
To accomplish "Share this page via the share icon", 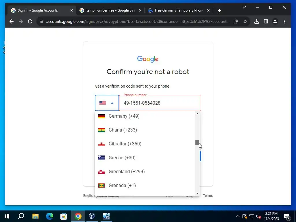I will tap(236, 21).
